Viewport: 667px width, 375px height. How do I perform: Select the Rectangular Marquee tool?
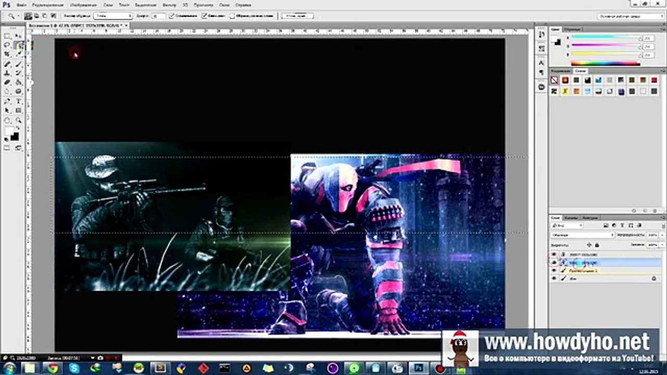pyautogui.click(x=7, y=36)
